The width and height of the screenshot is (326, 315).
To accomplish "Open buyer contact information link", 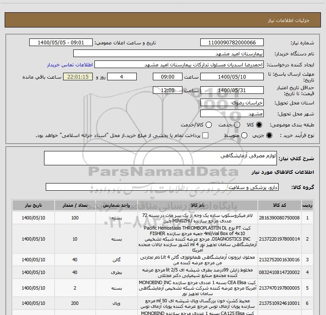I will [70, 65].
